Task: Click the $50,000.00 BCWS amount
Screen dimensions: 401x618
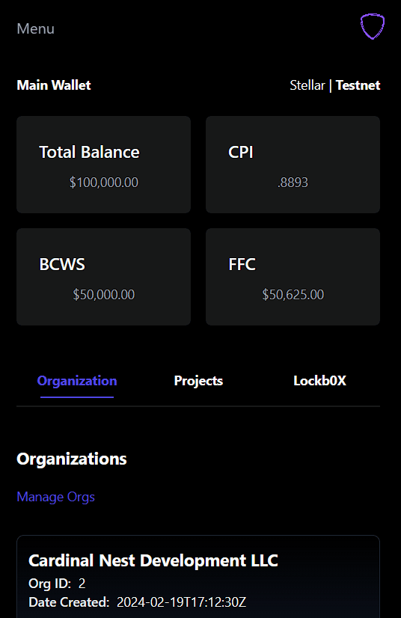Action: [104, 295]
